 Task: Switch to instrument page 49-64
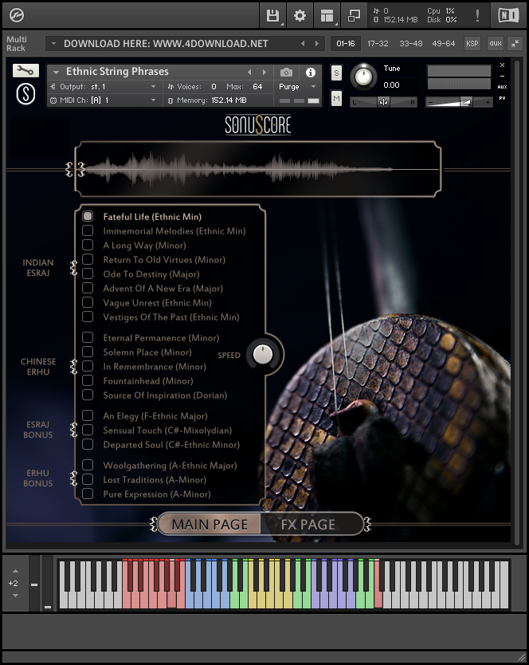(444, 43)
